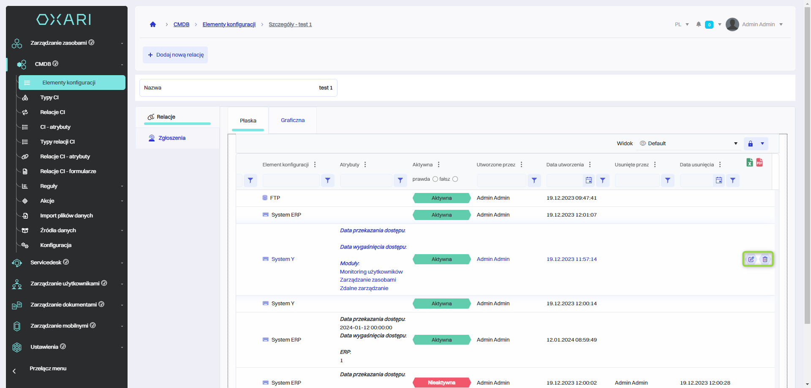Expand the PL language selector

click(x=682, y=24)
